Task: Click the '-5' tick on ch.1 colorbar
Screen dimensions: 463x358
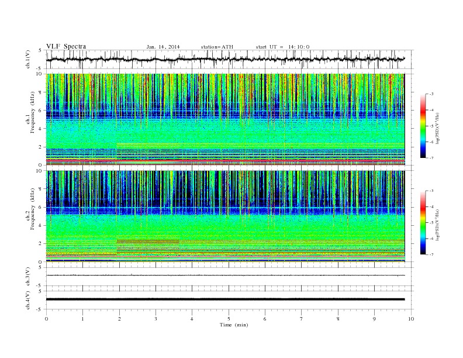Action: pyautogui.click(x=431, y=126)
